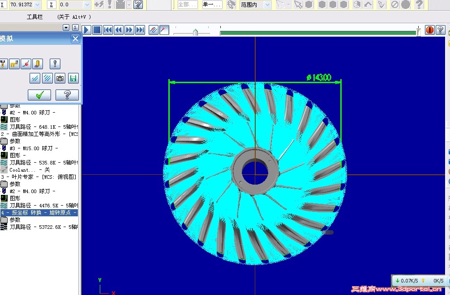450x295 pixels.
Task: Open the AutoCursor override dropdown arrow
Action: 129,5
